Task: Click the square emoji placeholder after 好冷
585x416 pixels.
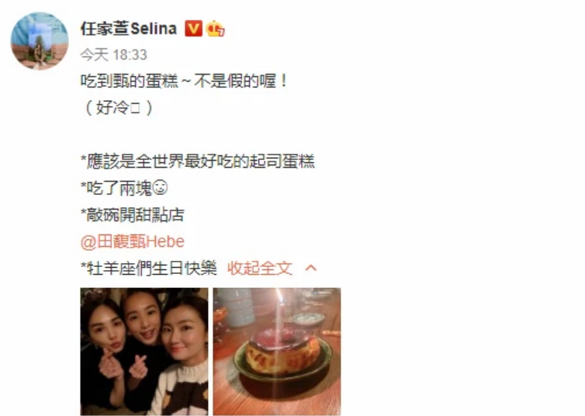Action: click(136, 108)
